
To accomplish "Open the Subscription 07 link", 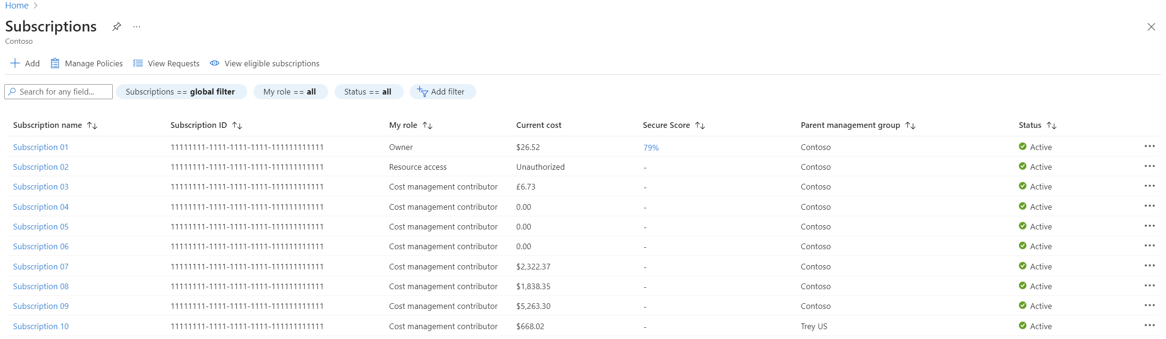I will [x=41, y=267].
